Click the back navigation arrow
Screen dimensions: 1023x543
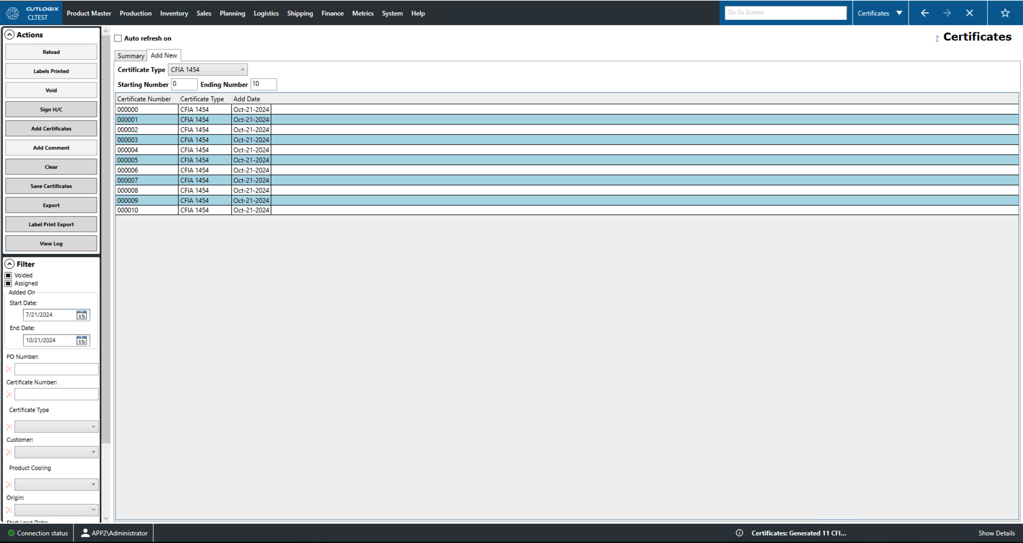tap(924, 13)
